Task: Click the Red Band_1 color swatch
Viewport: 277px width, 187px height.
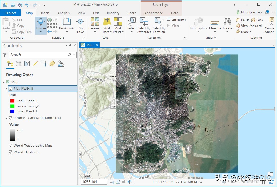Action: (12, 101)
